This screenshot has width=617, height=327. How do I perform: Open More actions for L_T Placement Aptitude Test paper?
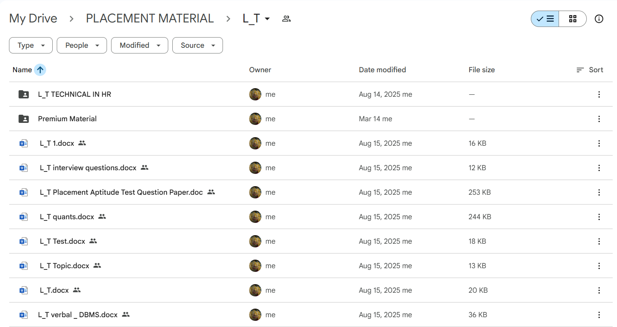599,192
